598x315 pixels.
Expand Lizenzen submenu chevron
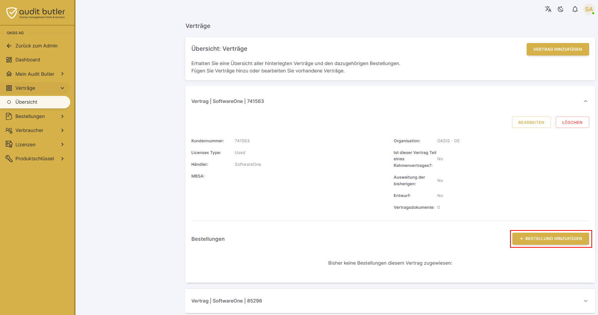[63, 144]
